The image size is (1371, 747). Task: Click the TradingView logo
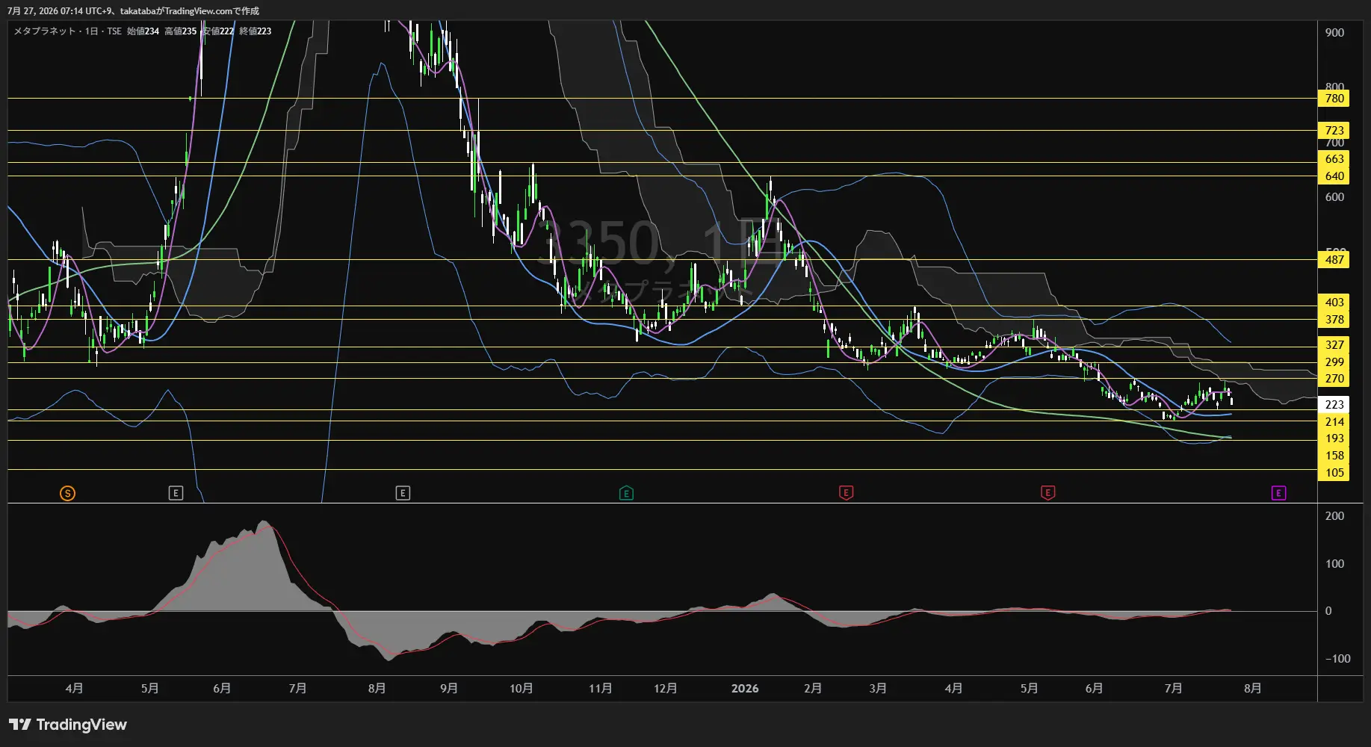(68, 725)
